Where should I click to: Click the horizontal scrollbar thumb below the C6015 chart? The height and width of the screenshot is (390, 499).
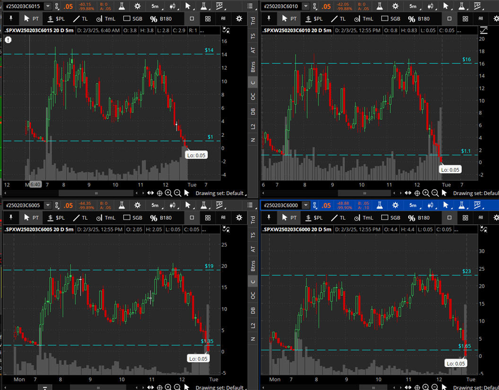click(96, 193)
